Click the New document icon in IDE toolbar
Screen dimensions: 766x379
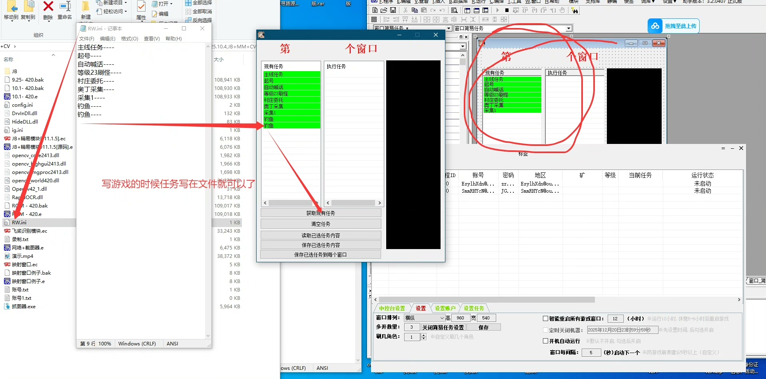click(375, 10)
